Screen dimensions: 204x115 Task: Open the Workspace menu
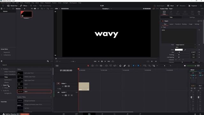[73, 3]
